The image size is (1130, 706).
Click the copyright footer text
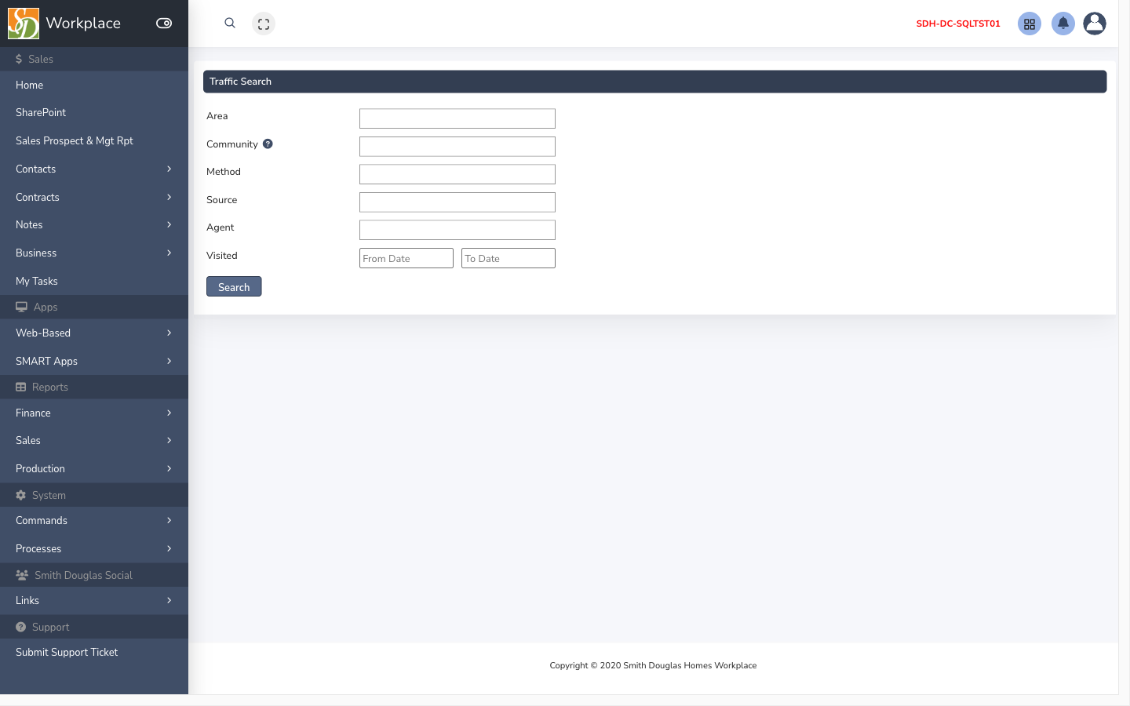pyautogui.click(x=653, y=665)
